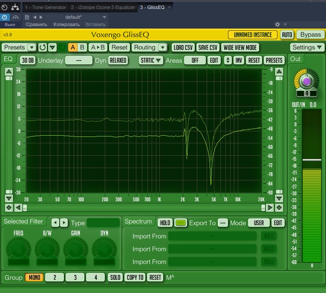Toggle Spectrum HOLD
Screen dimensions: 326x293
tap(165, 223)
